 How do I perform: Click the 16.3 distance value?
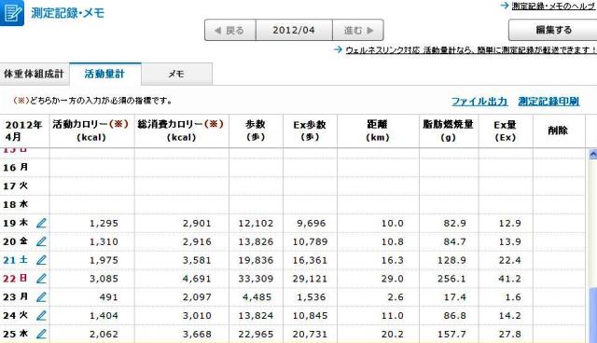pos(393,260)
